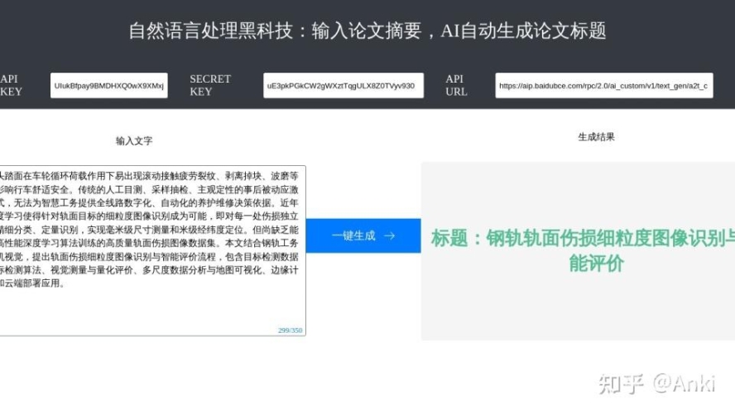
Task: Click the page title about 自然语言处理黑科技
Action: click(367, 31)
